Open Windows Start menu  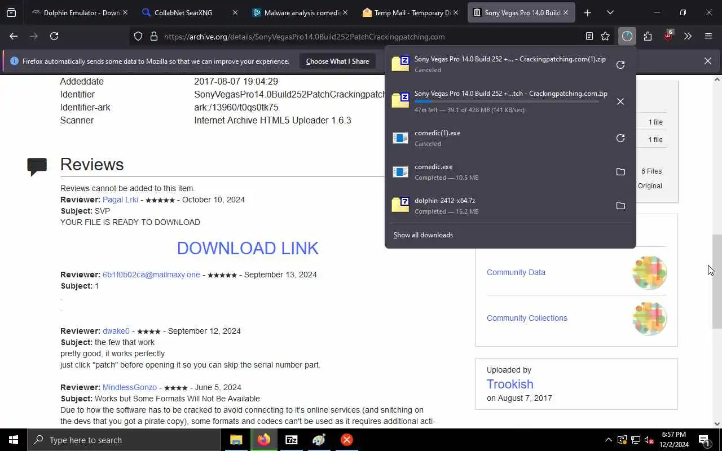click(14, 440)
